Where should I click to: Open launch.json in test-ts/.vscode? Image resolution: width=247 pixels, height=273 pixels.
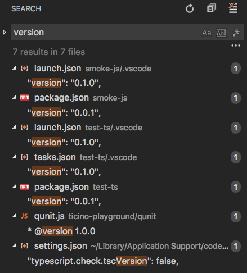(x=57, y=128)
